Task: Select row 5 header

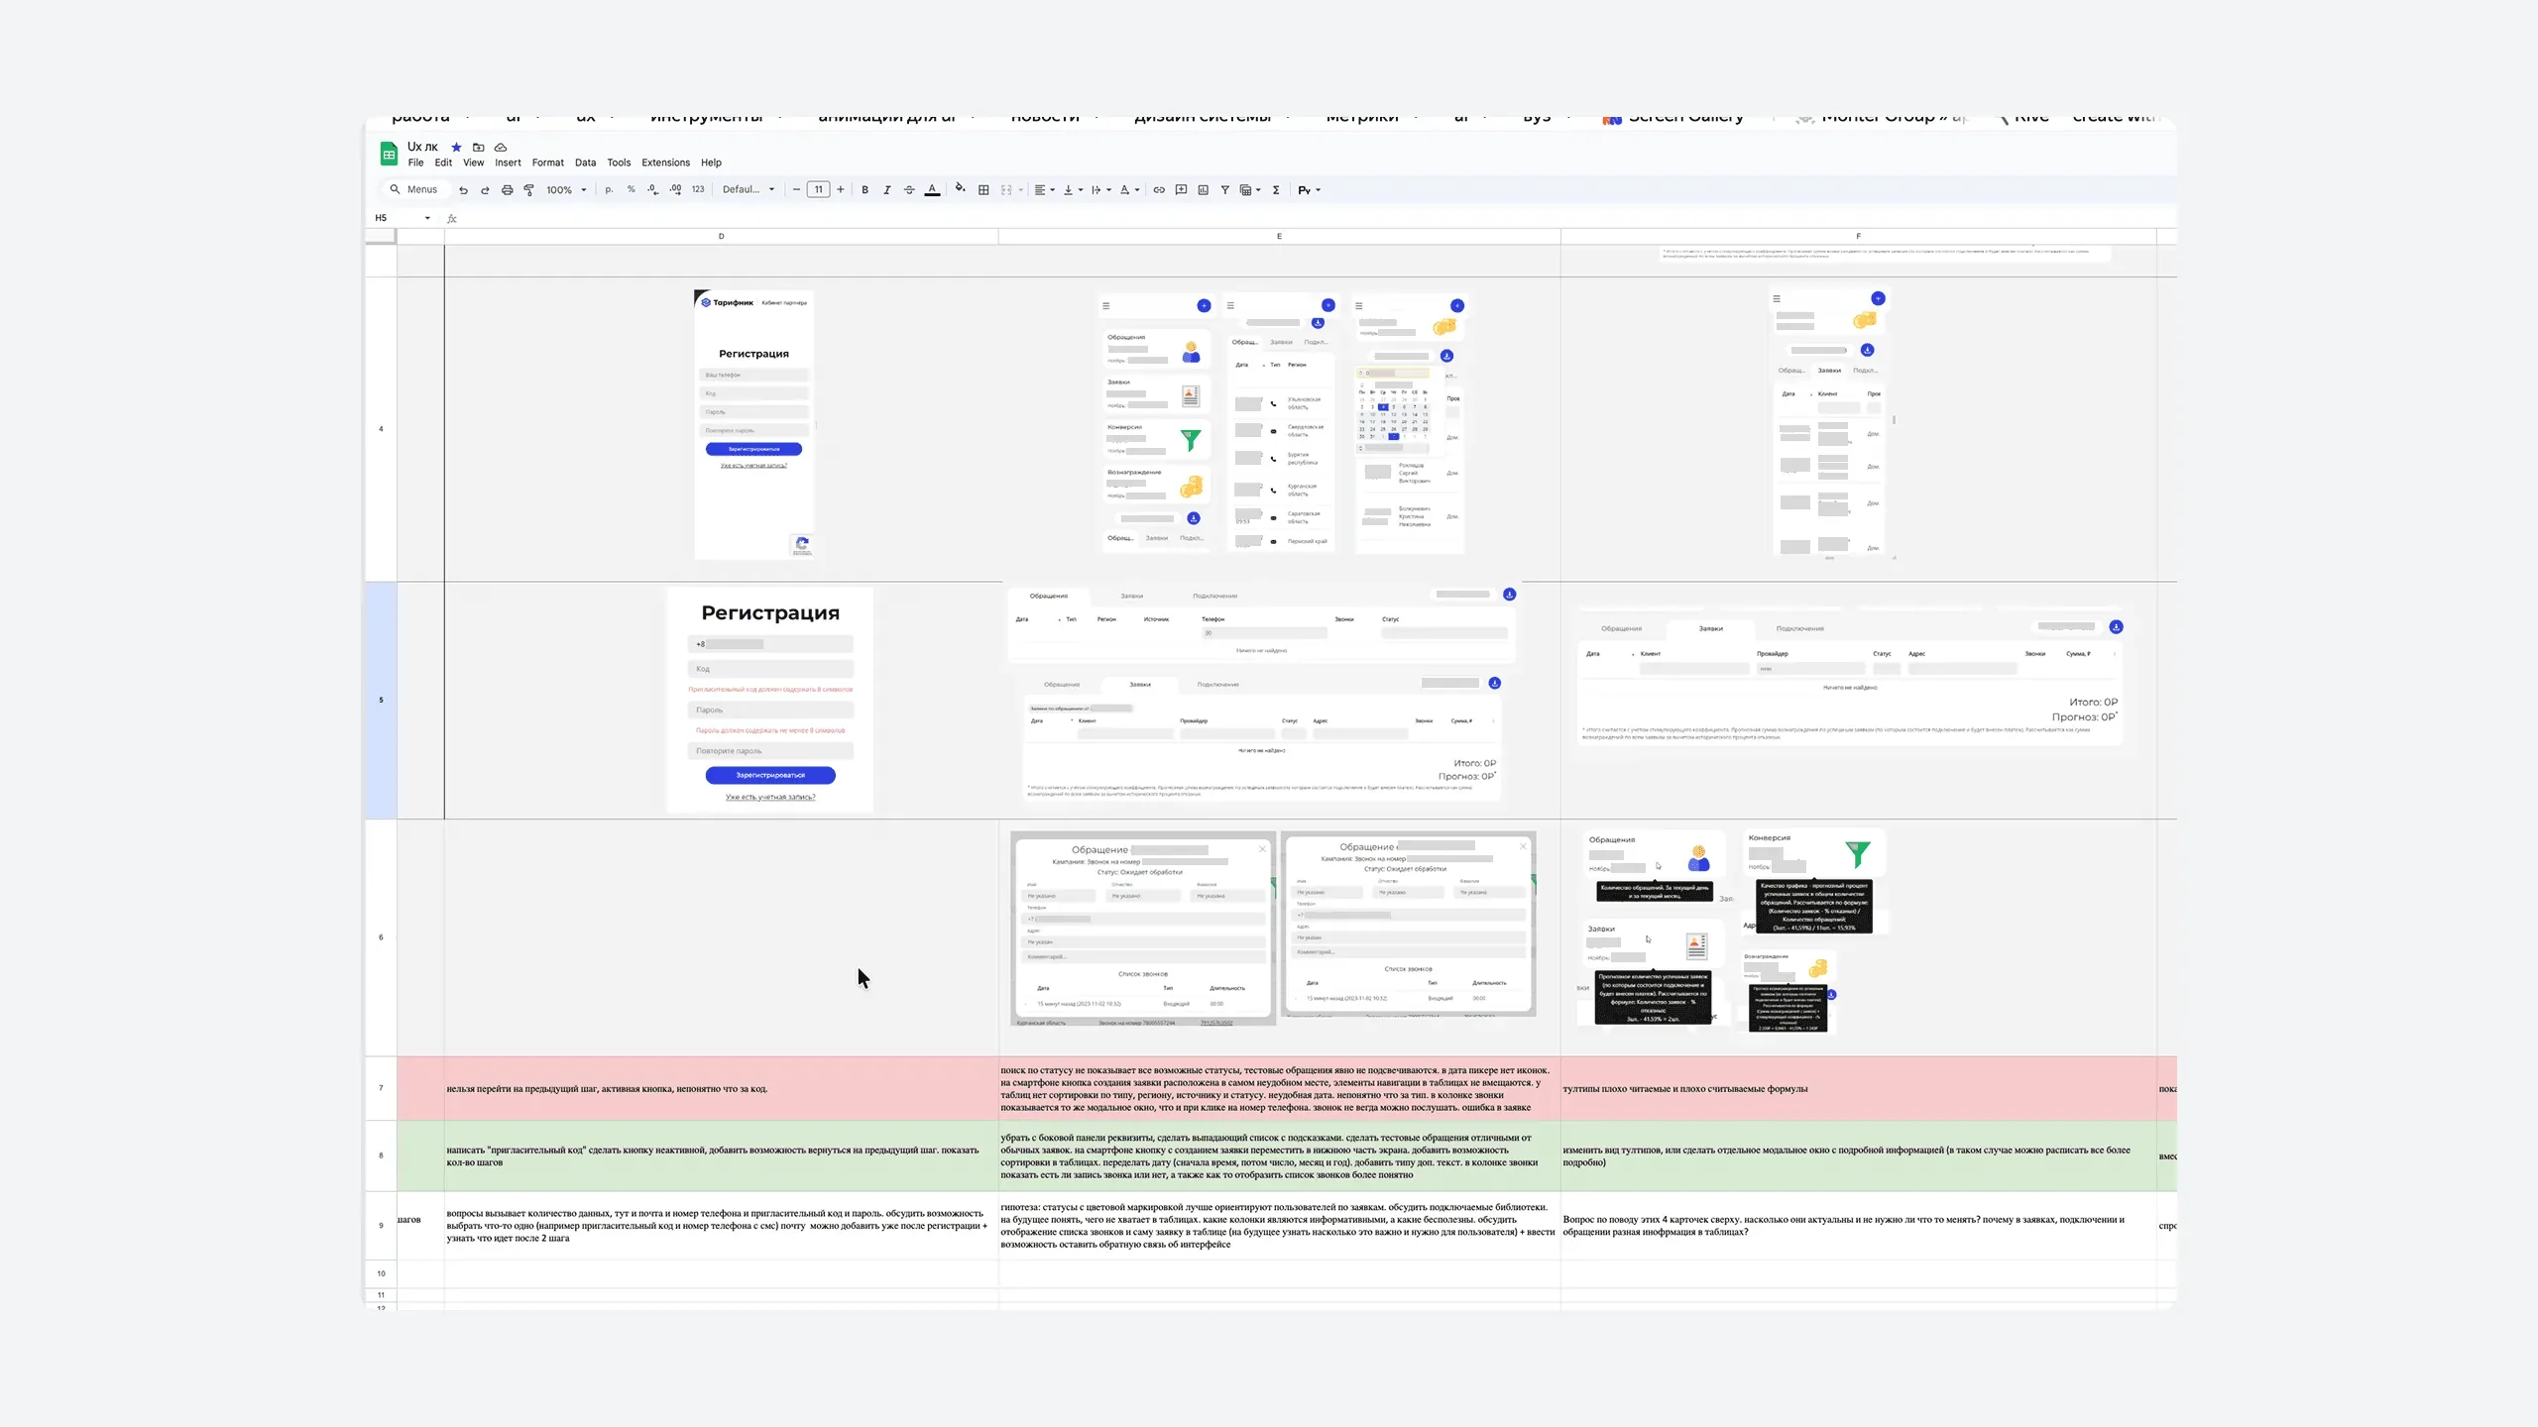Action: click(381, 700)
